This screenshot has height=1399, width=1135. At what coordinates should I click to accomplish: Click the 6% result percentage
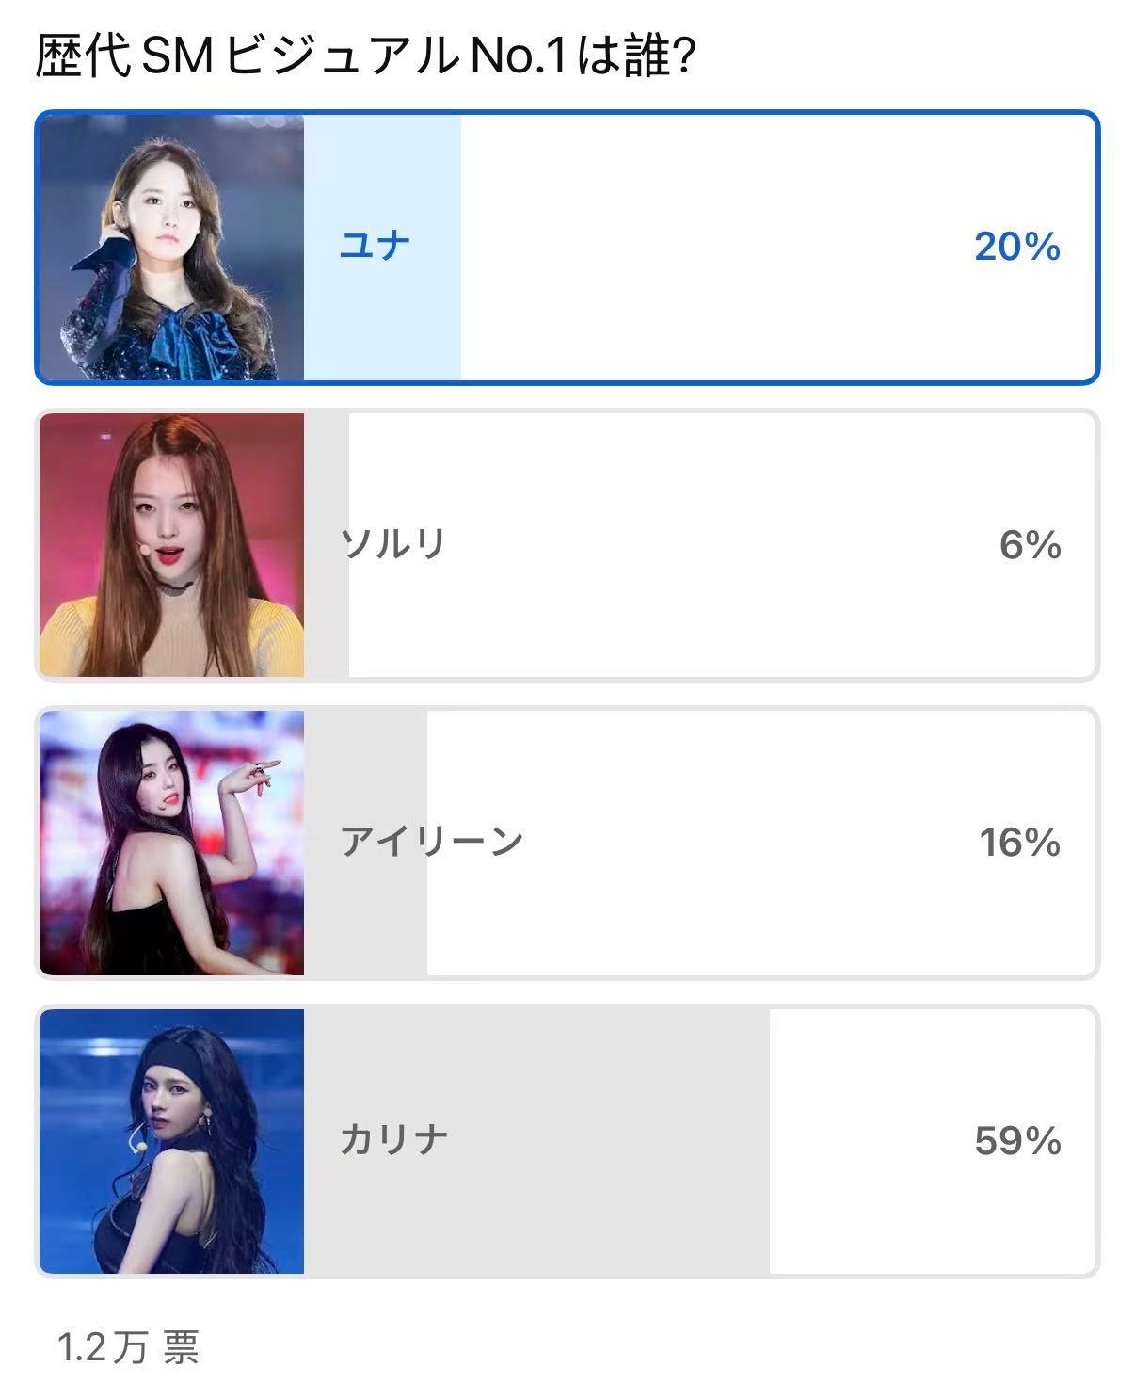[x=1031, y=545]
